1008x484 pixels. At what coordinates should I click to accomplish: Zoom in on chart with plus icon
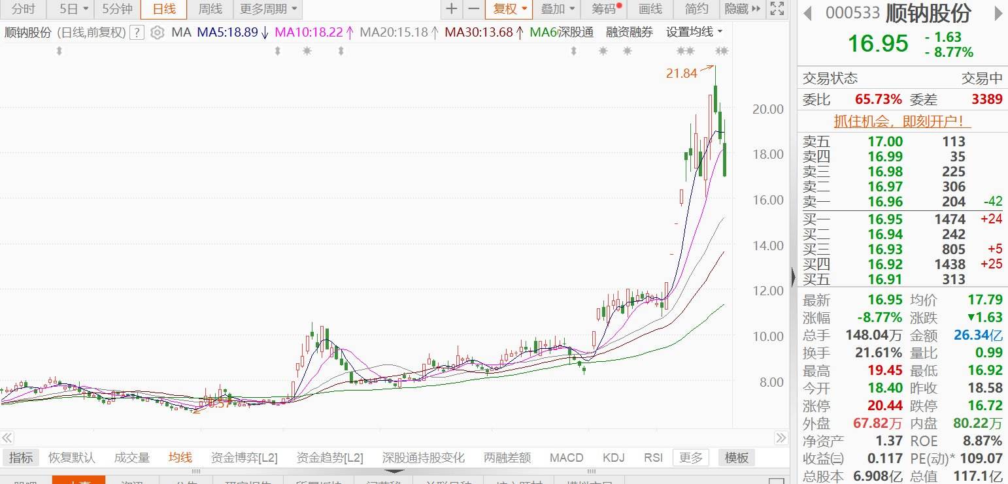[451, 10]
